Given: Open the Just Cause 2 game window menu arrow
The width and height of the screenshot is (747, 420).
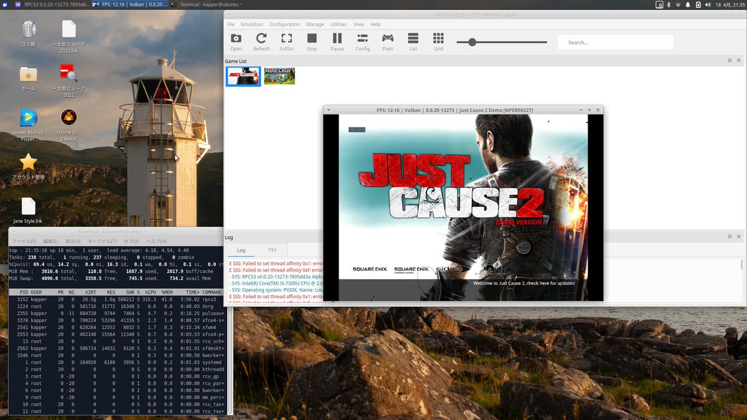Looking at the screenshot, I should (x=329, y=110).
